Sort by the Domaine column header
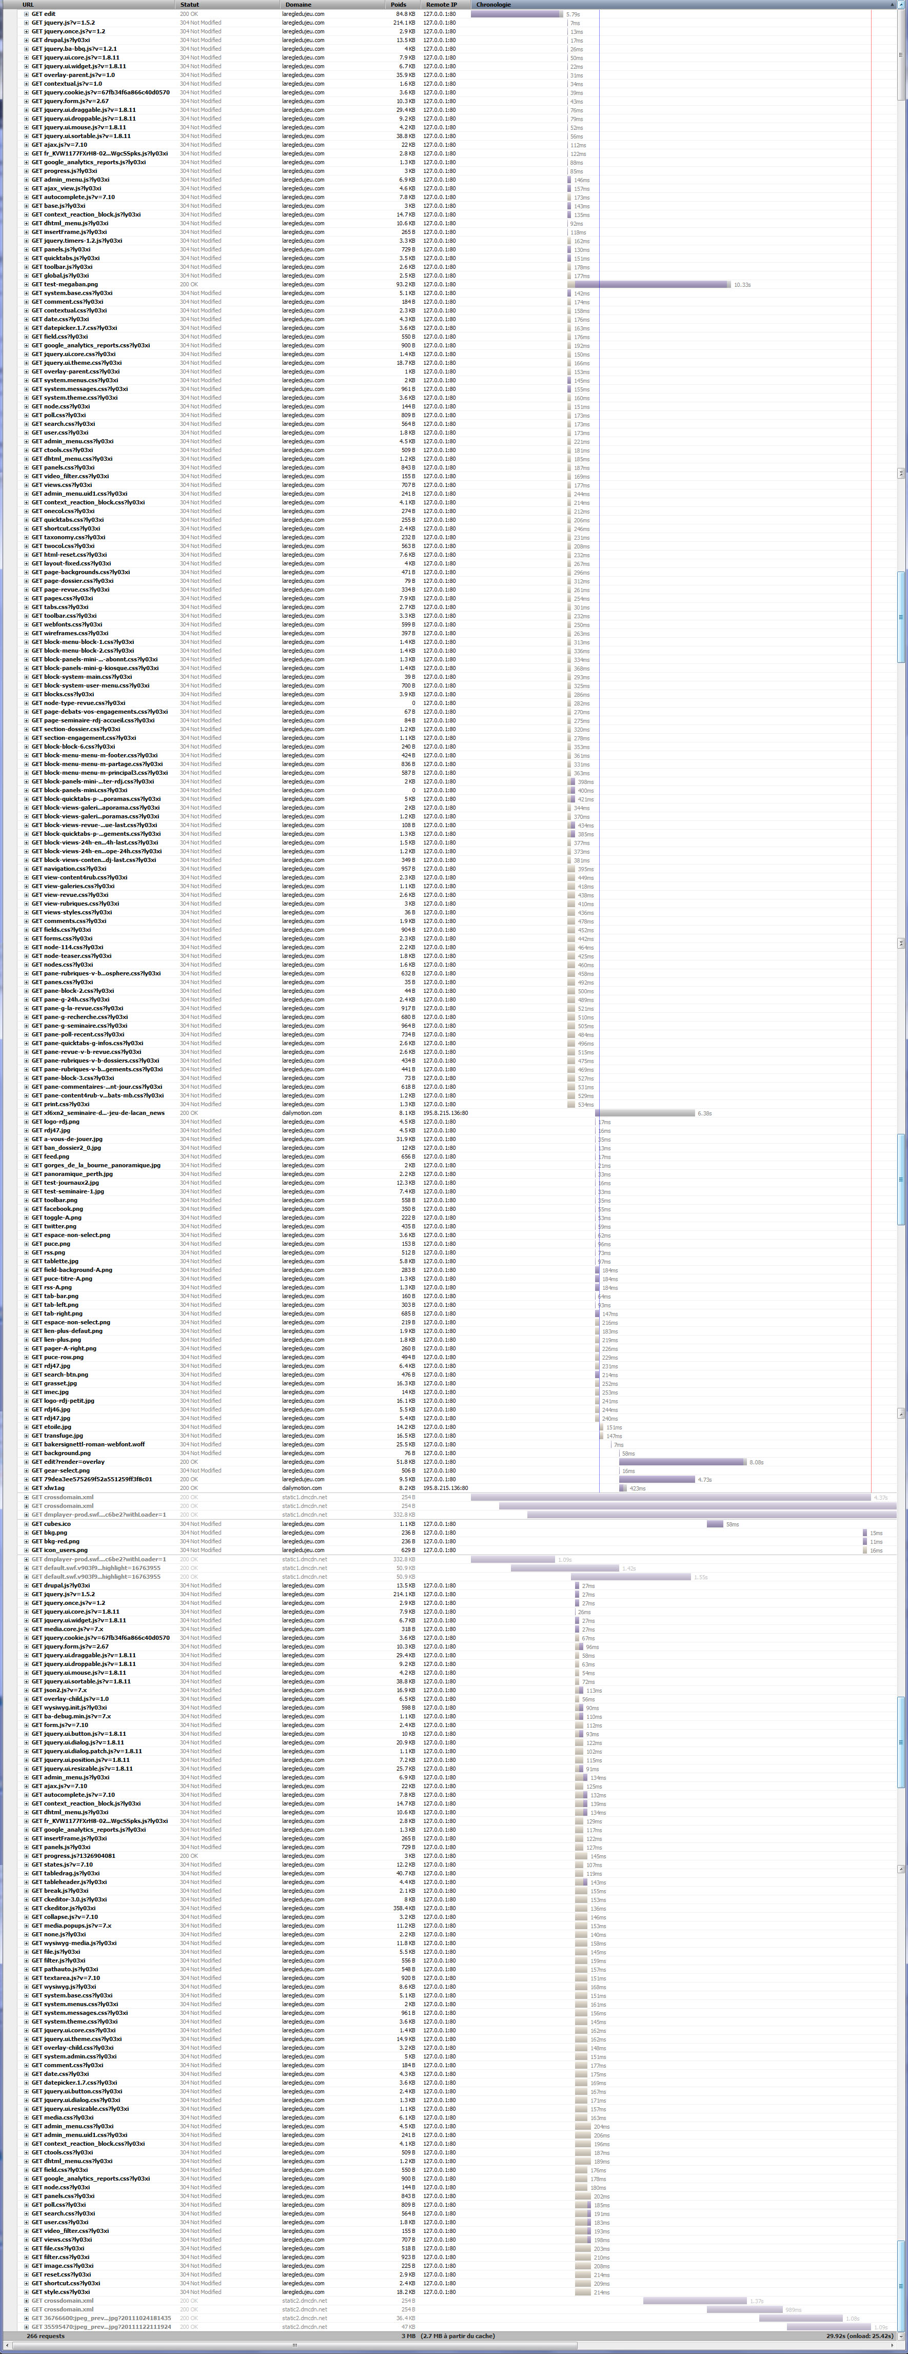908x2354 pixels. (332, 5)
